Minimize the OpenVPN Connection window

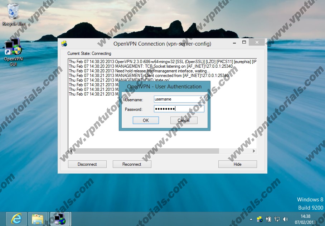234,43
